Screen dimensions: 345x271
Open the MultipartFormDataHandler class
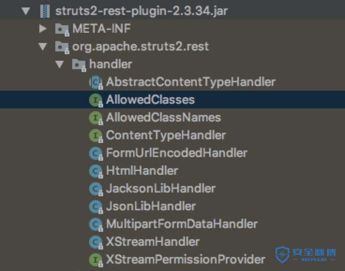tap(182, 224)
